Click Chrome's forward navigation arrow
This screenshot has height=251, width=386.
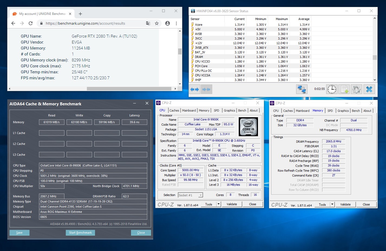[x=22, y=23]
